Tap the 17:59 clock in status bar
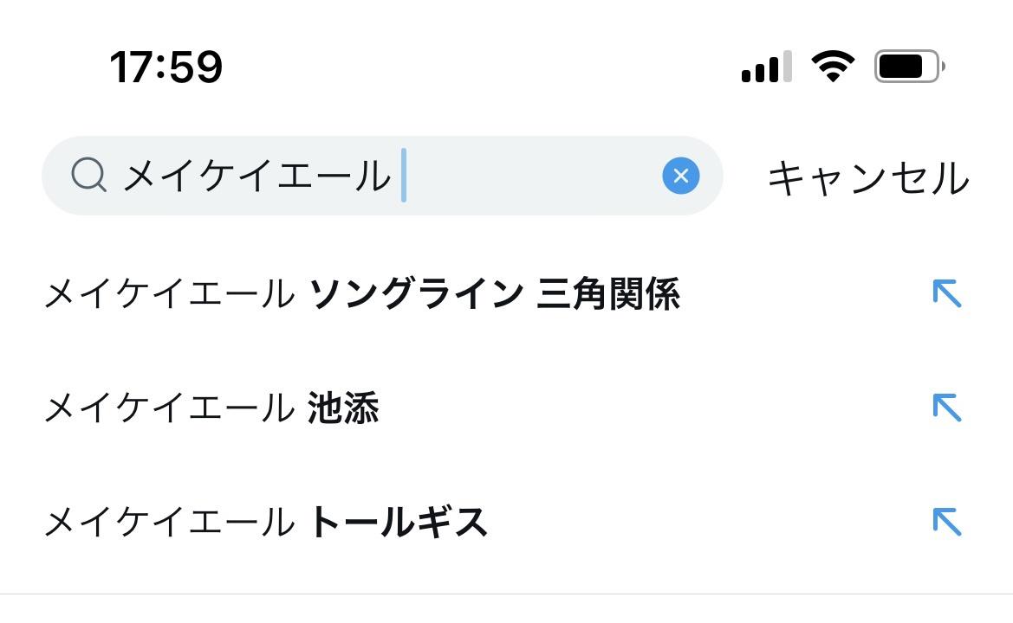The width and height of the screenshot is (1013, 623). (166, 67)
